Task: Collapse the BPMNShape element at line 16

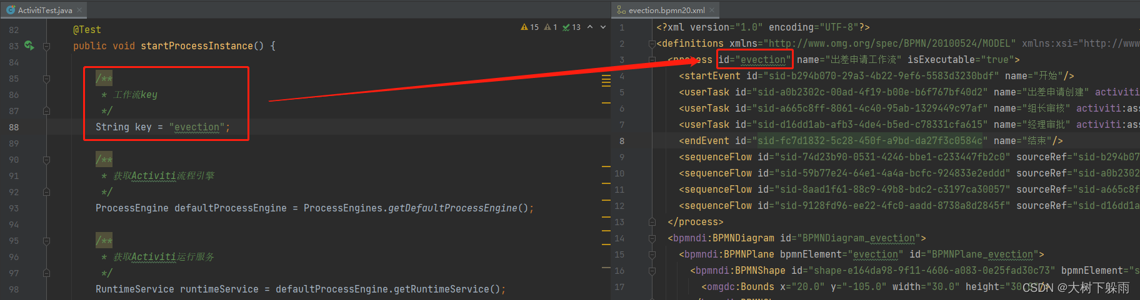Action: coord(652,271)
